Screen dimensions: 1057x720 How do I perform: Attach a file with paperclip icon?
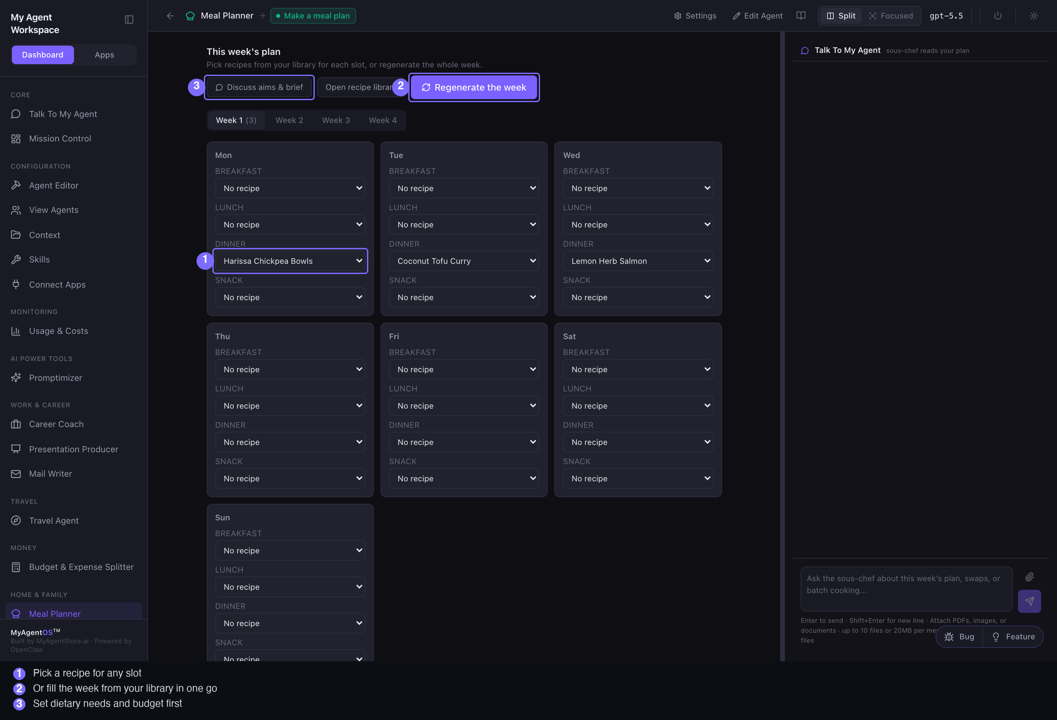[x=1029, y=577]
